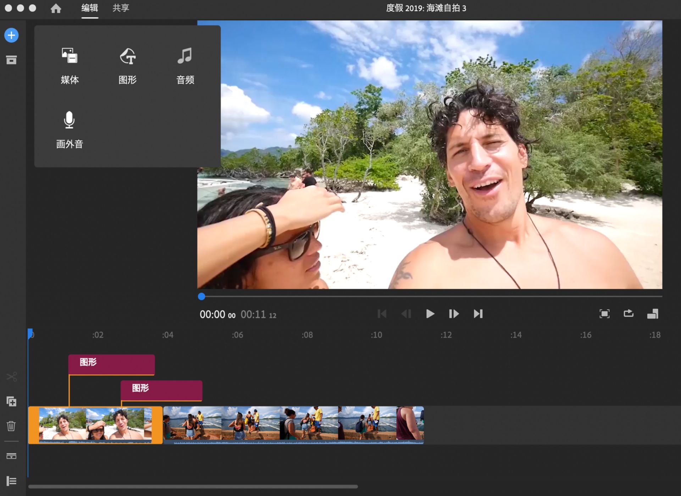Step forward one frame

[x=454, y=314]
